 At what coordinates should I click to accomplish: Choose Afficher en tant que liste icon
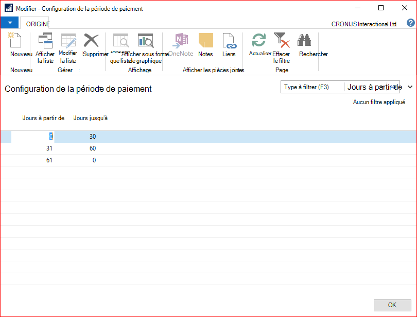(121, 40)
